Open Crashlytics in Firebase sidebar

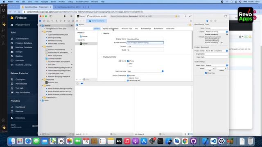pos(20,79)
